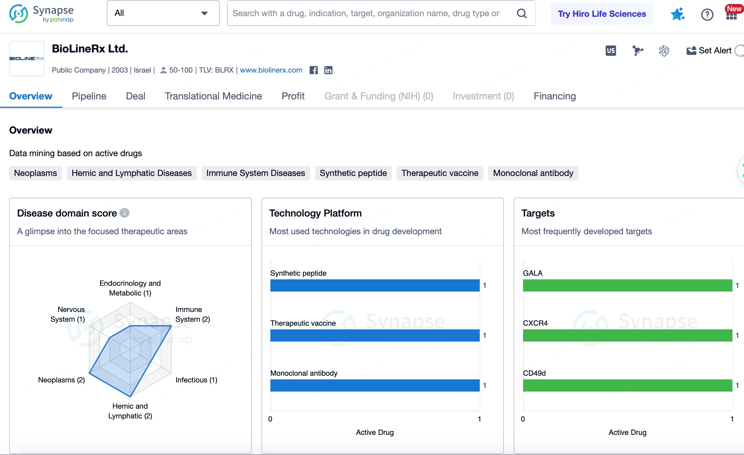Click the www.biolinerx.com website link
744x455 pixels.
271,70
